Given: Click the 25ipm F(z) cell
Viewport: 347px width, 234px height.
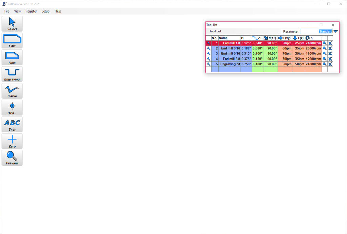Looking at the screenshot, I should (x=298, y=43).
